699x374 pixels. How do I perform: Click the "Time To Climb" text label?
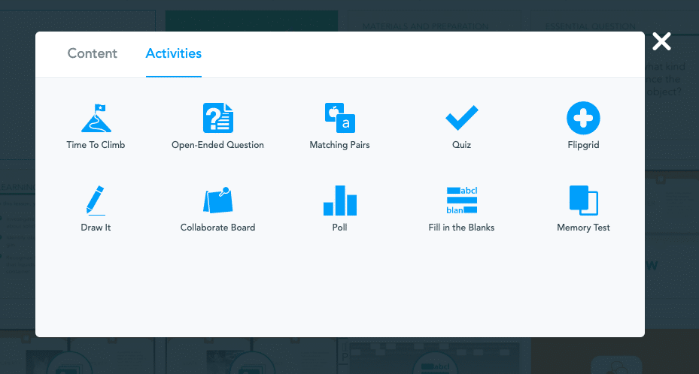pyautogui.click(x=96, y=145)
